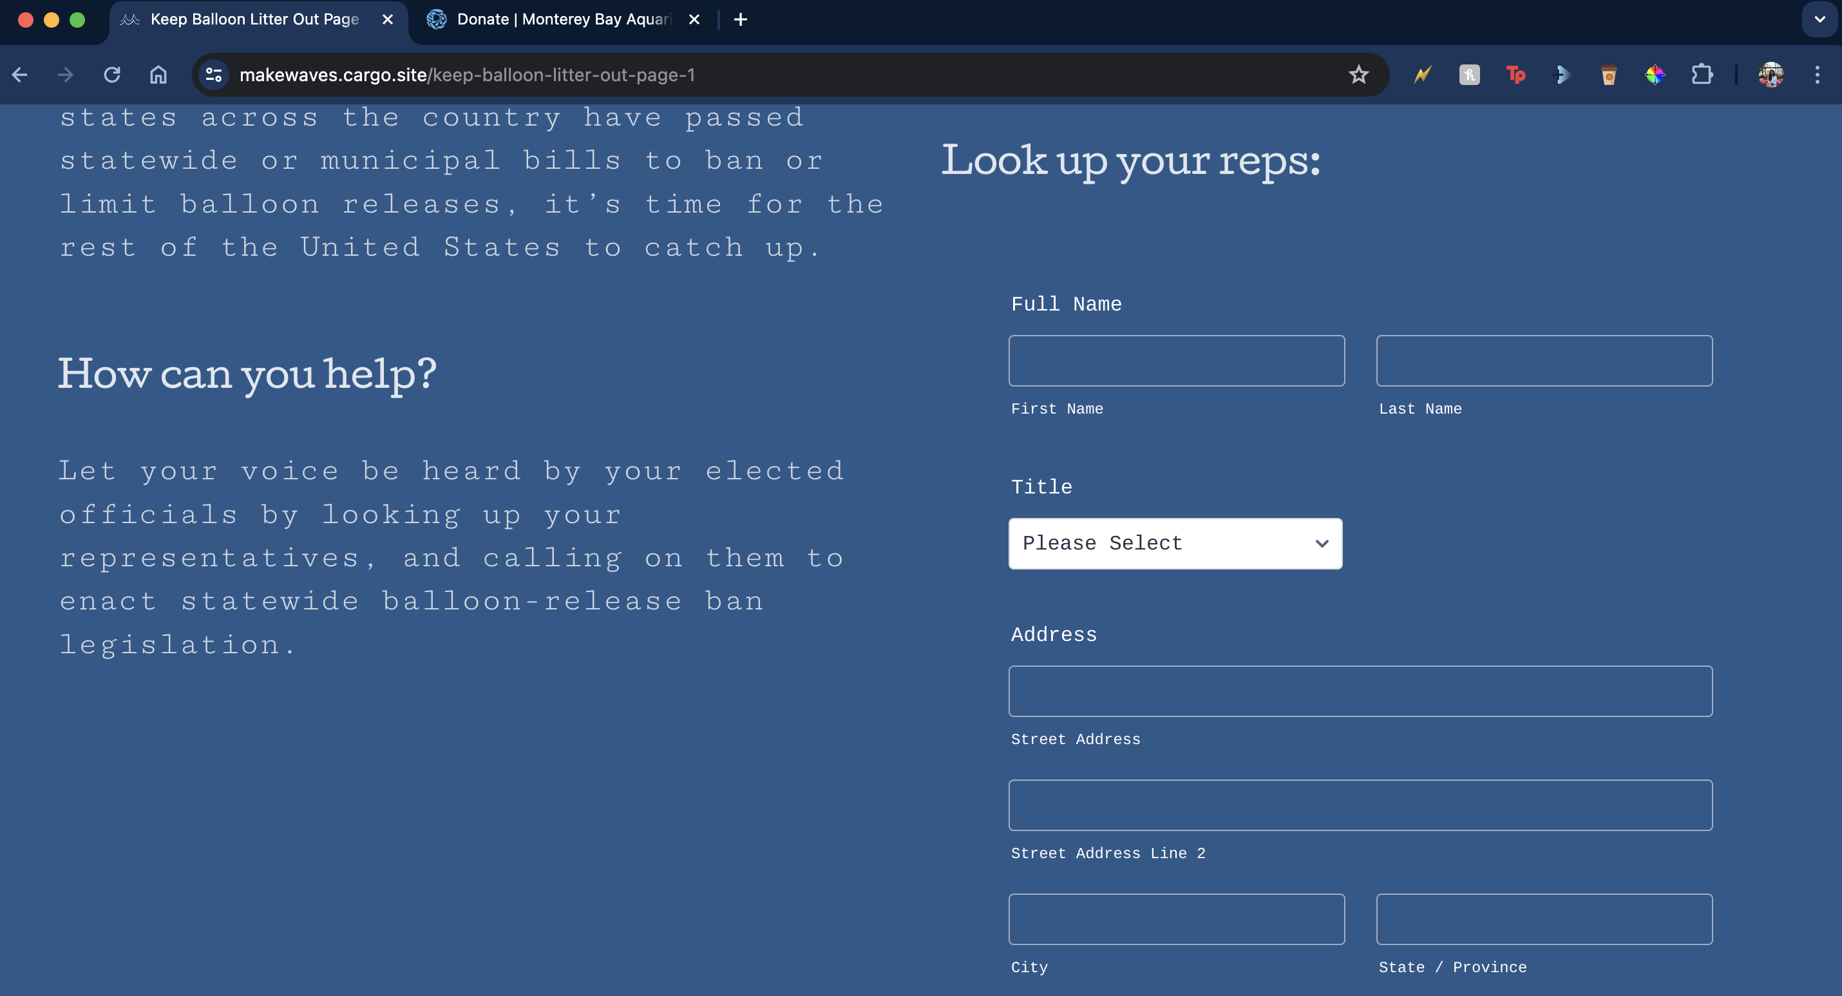Click the forward navigation arrow

pyautogui.click(x=66, y=75)
